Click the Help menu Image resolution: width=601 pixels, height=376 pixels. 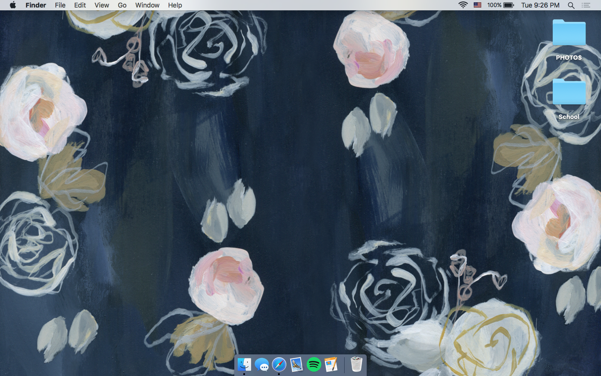coord(175,5)
